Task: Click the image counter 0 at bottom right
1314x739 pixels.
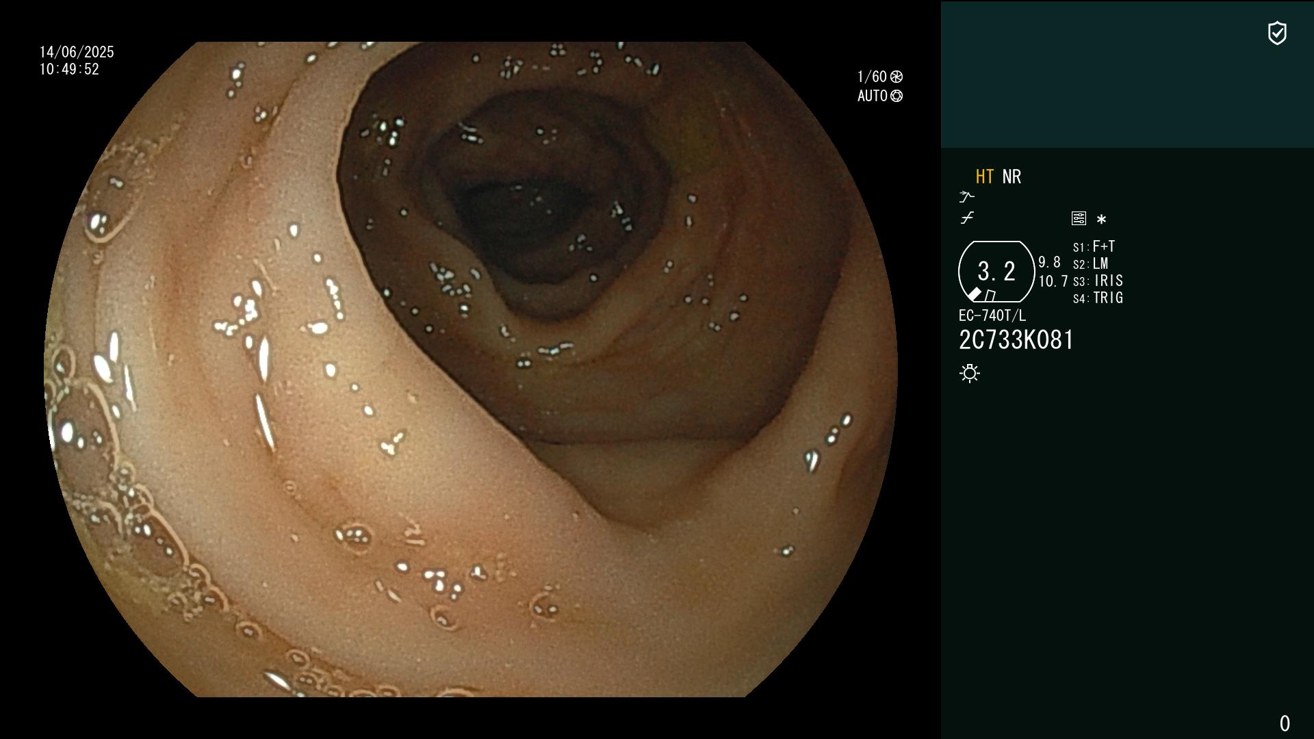Action: coord(1285,723)
